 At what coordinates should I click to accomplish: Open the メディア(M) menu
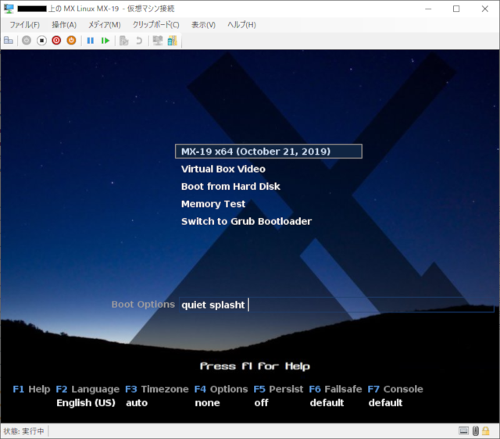pos(105,25)
